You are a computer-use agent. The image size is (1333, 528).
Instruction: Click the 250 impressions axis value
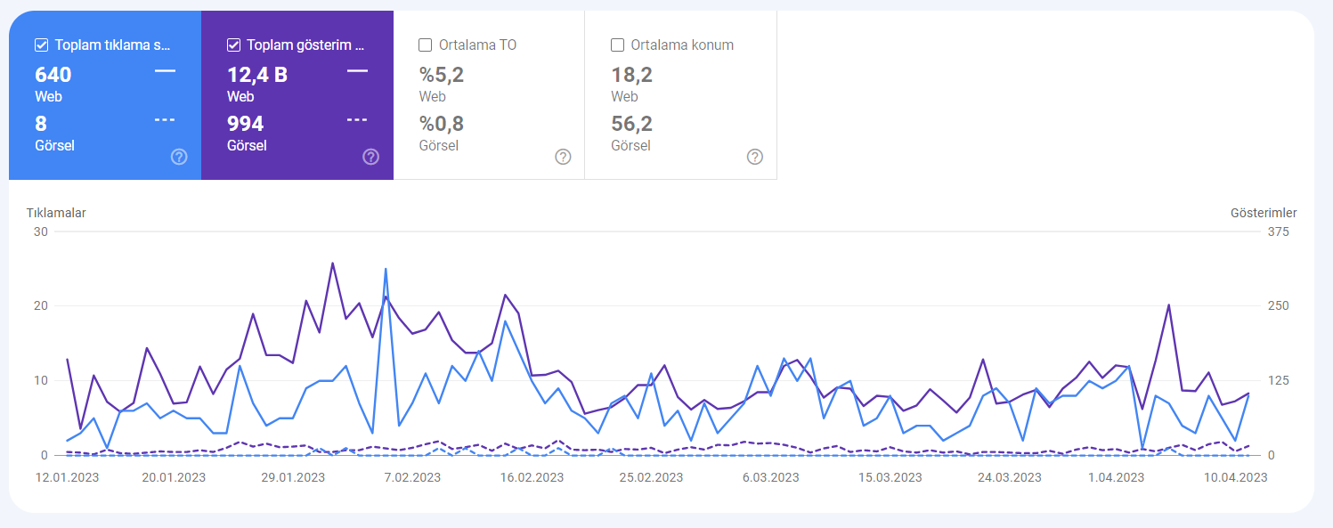coord(1279,306)
